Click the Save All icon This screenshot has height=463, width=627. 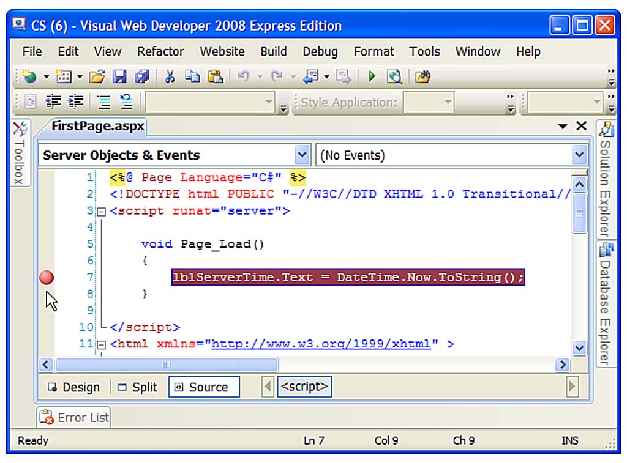(x=142, y=76)
